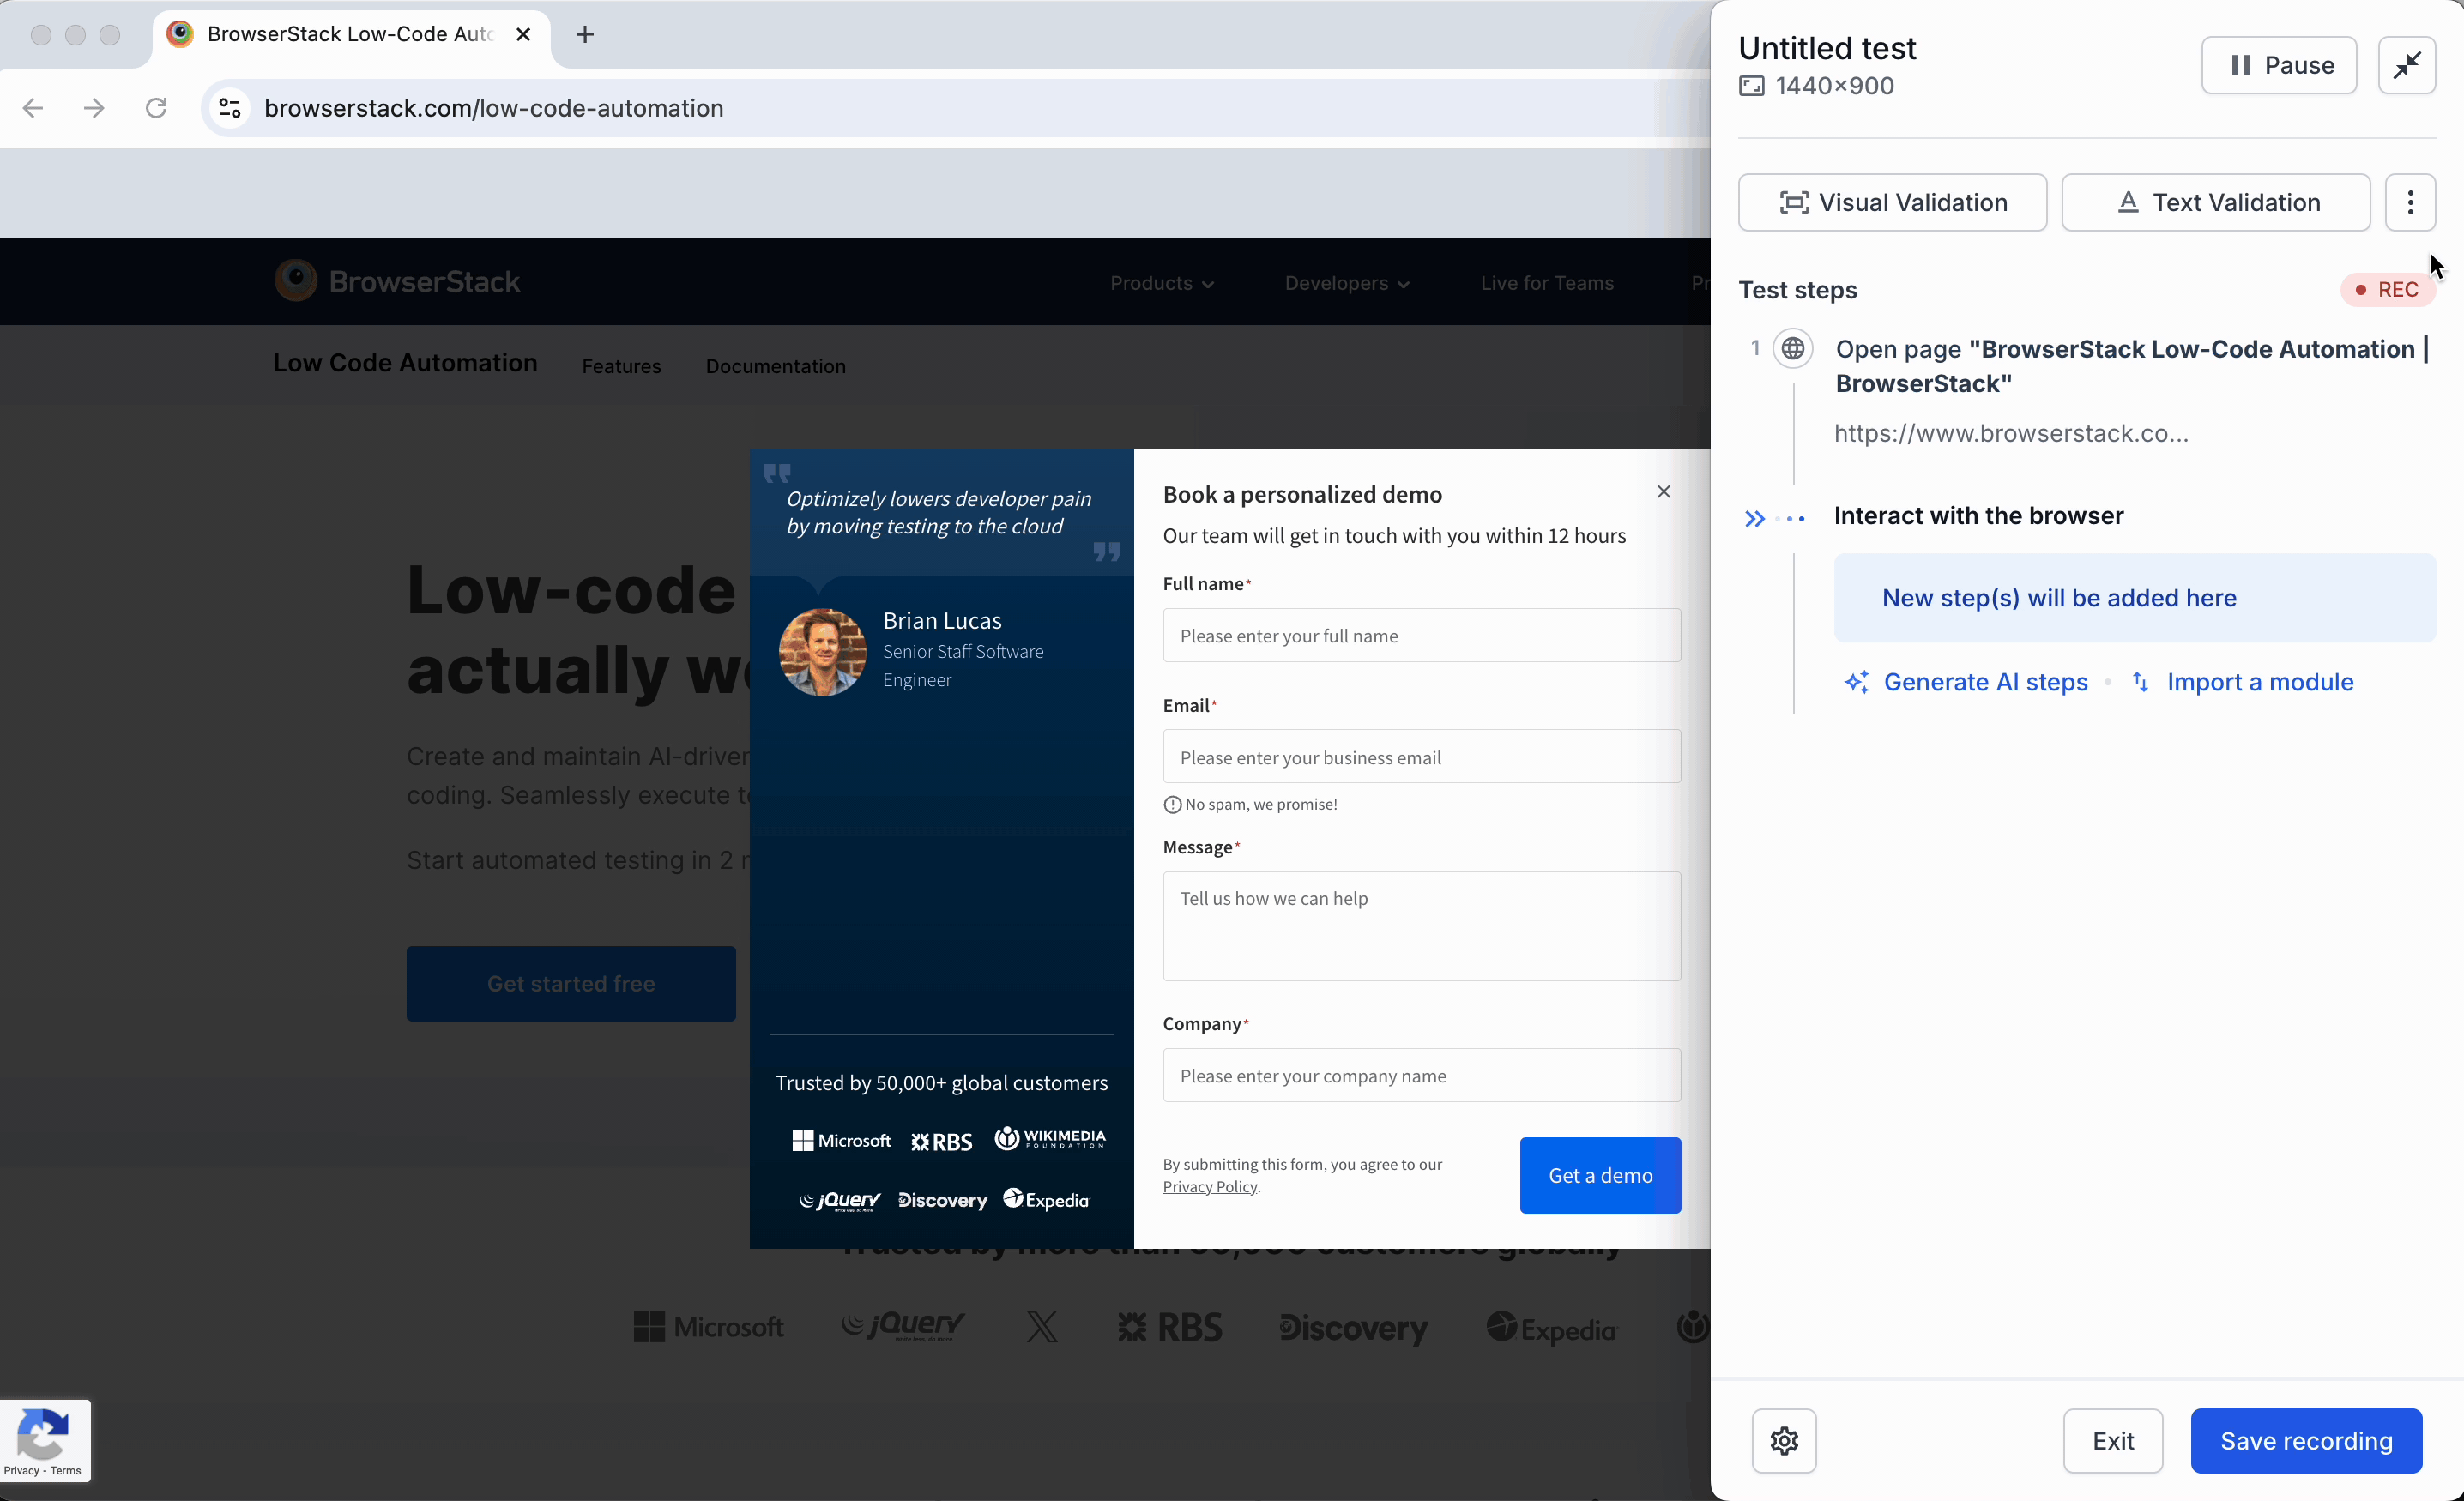Toggle the Interact with browser expander
Screen dimensions: 2464x1501
[x=1754, y=515]
